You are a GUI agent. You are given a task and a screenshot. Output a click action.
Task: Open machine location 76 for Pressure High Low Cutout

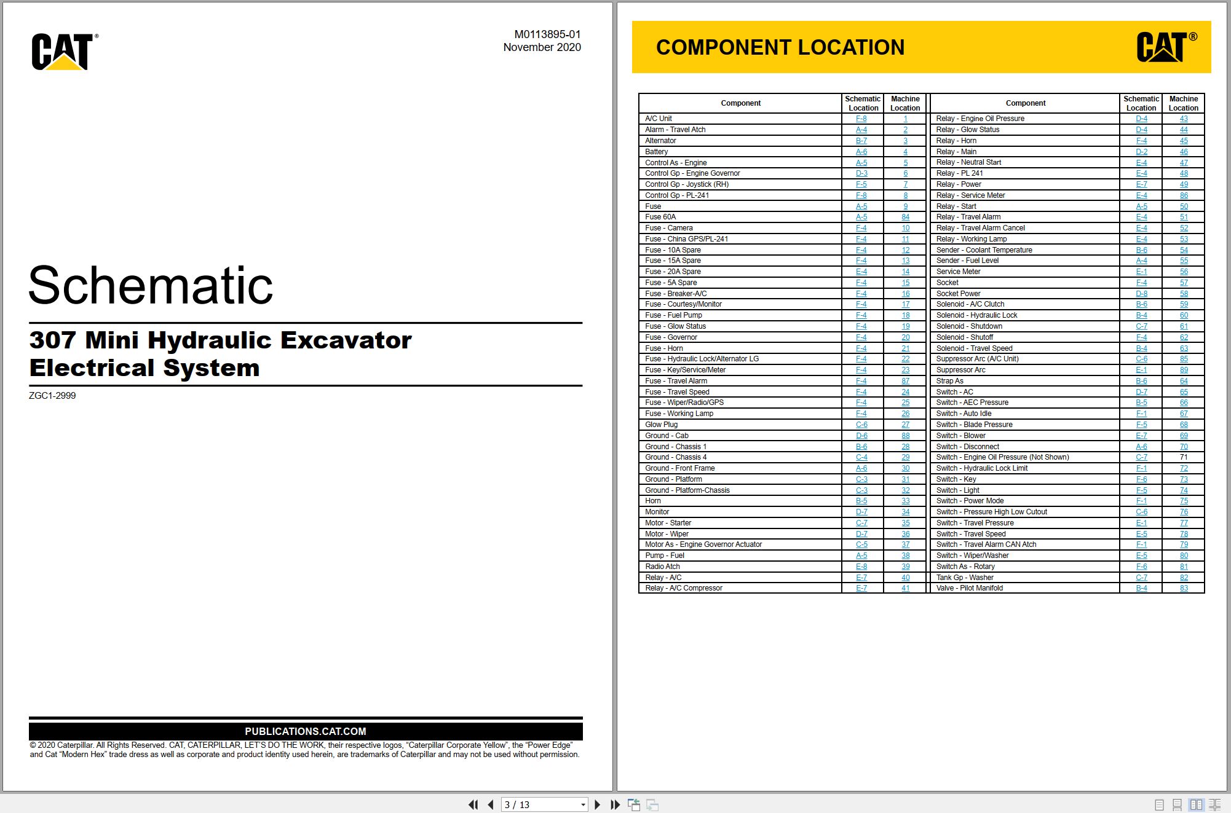pos(1184,512)
